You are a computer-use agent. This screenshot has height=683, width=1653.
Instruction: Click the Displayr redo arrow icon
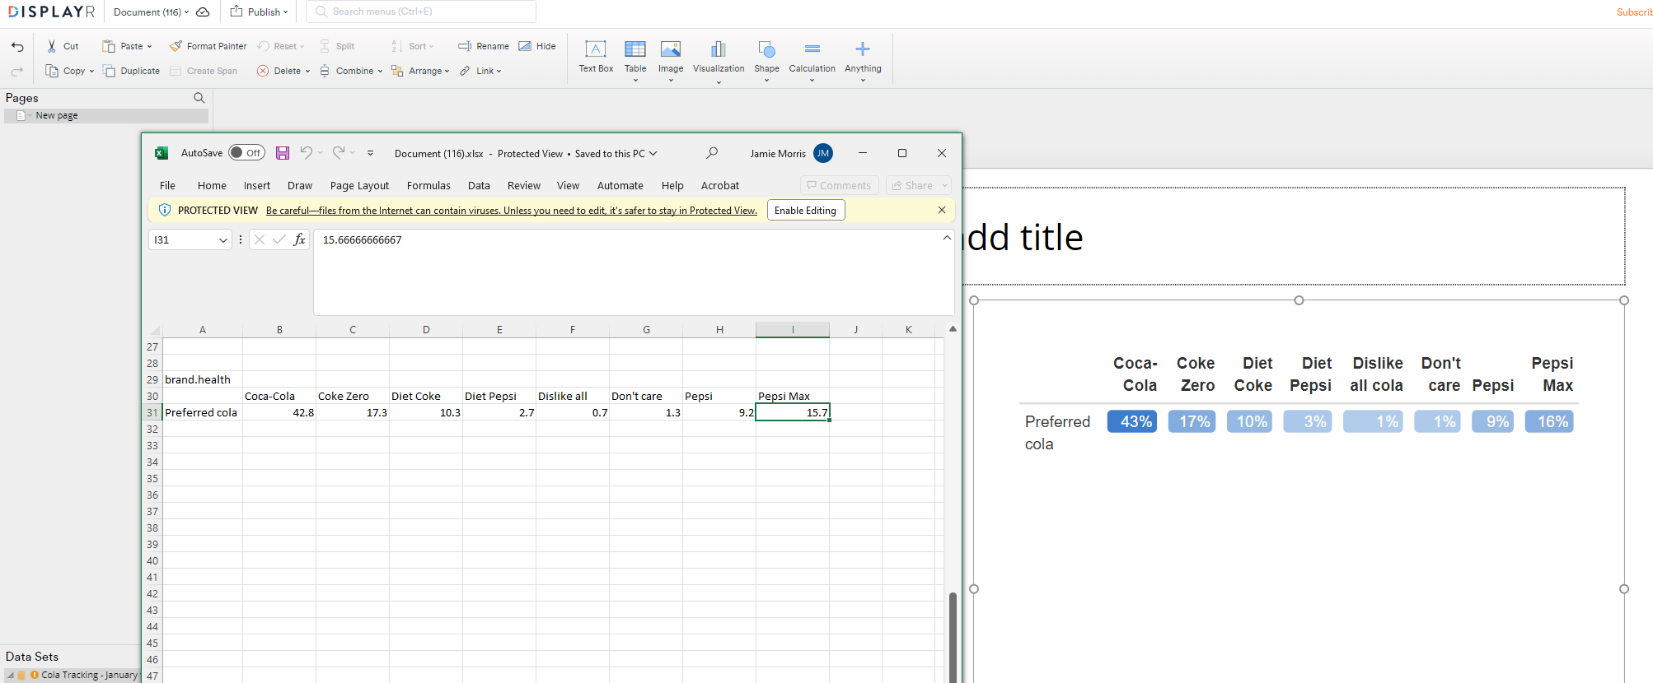click(x=17, y=72)
